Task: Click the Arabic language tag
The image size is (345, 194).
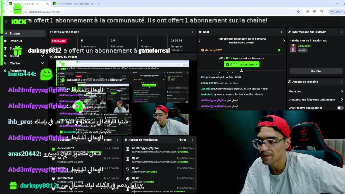Action: click(x=302, y=50)
